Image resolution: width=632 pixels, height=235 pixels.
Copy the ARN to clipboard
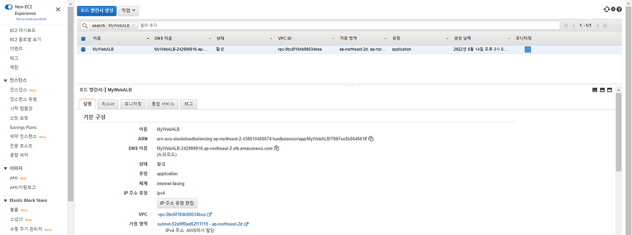(371, 139)
